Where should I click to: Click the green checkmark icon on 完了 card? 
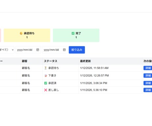tap(73, 33)
